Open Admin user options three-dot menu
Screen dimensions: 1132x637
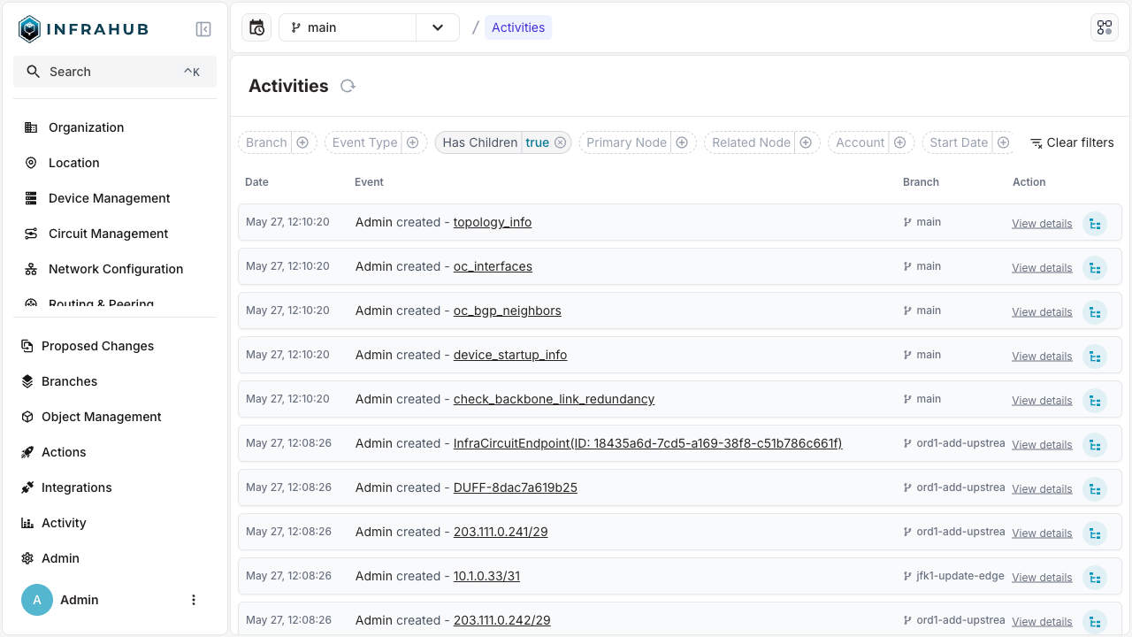pos(194,600)
